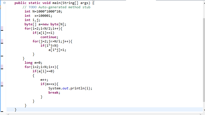The width and height of the screenshot is (205, 115).
Task: Collapse the main method fold toggle
Action: tap(4, 3)
